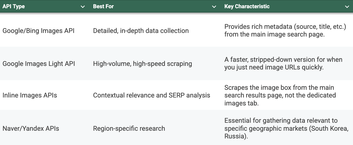Screen dimensions: 353x145
Task: Click the rich metadata description cell
Action: [x=285, y=31]
